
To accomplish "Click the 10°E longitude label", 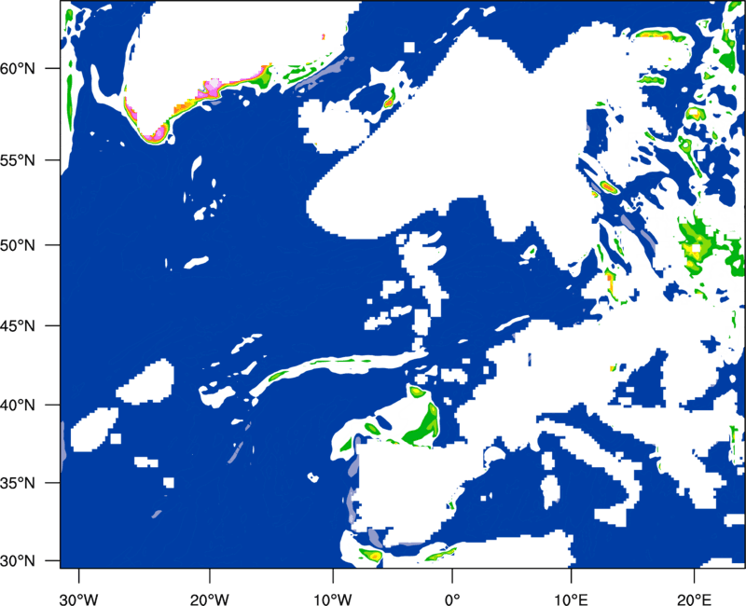I will tap(571, 599).
